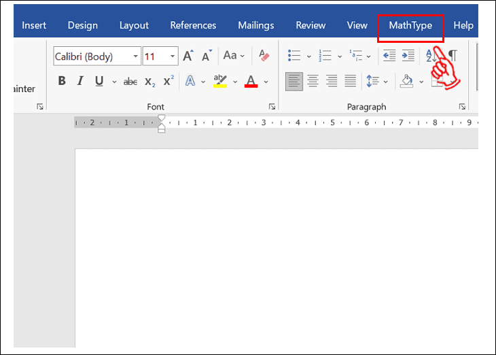Viewport: 496px width, 355px height.
Task: Toggle Bold formatting
Action: (62, 81)
